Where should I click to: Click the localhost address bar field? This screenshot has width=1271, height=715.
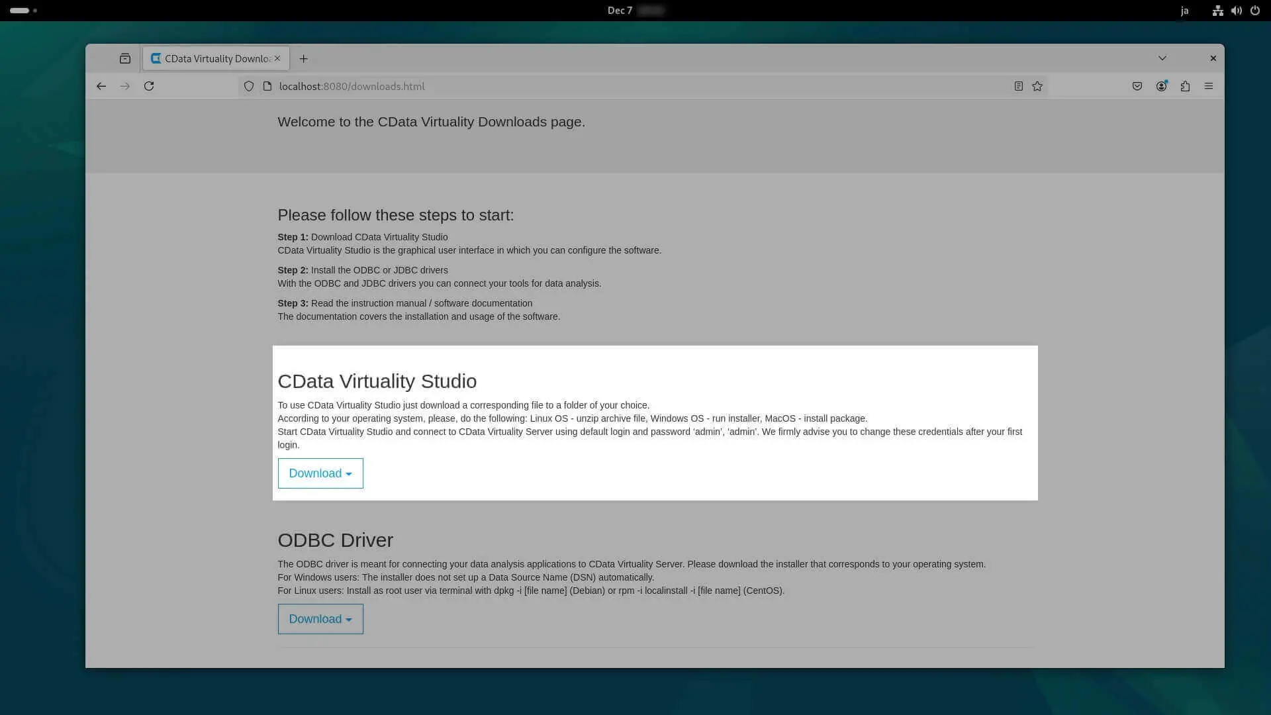coord(596,86)
